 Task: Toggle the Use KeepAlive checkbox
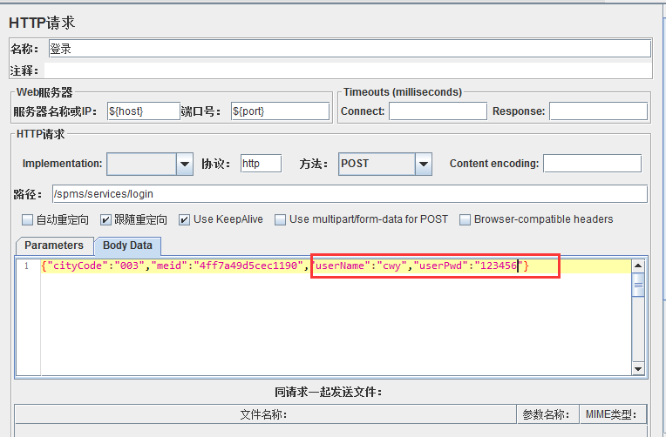184,219
